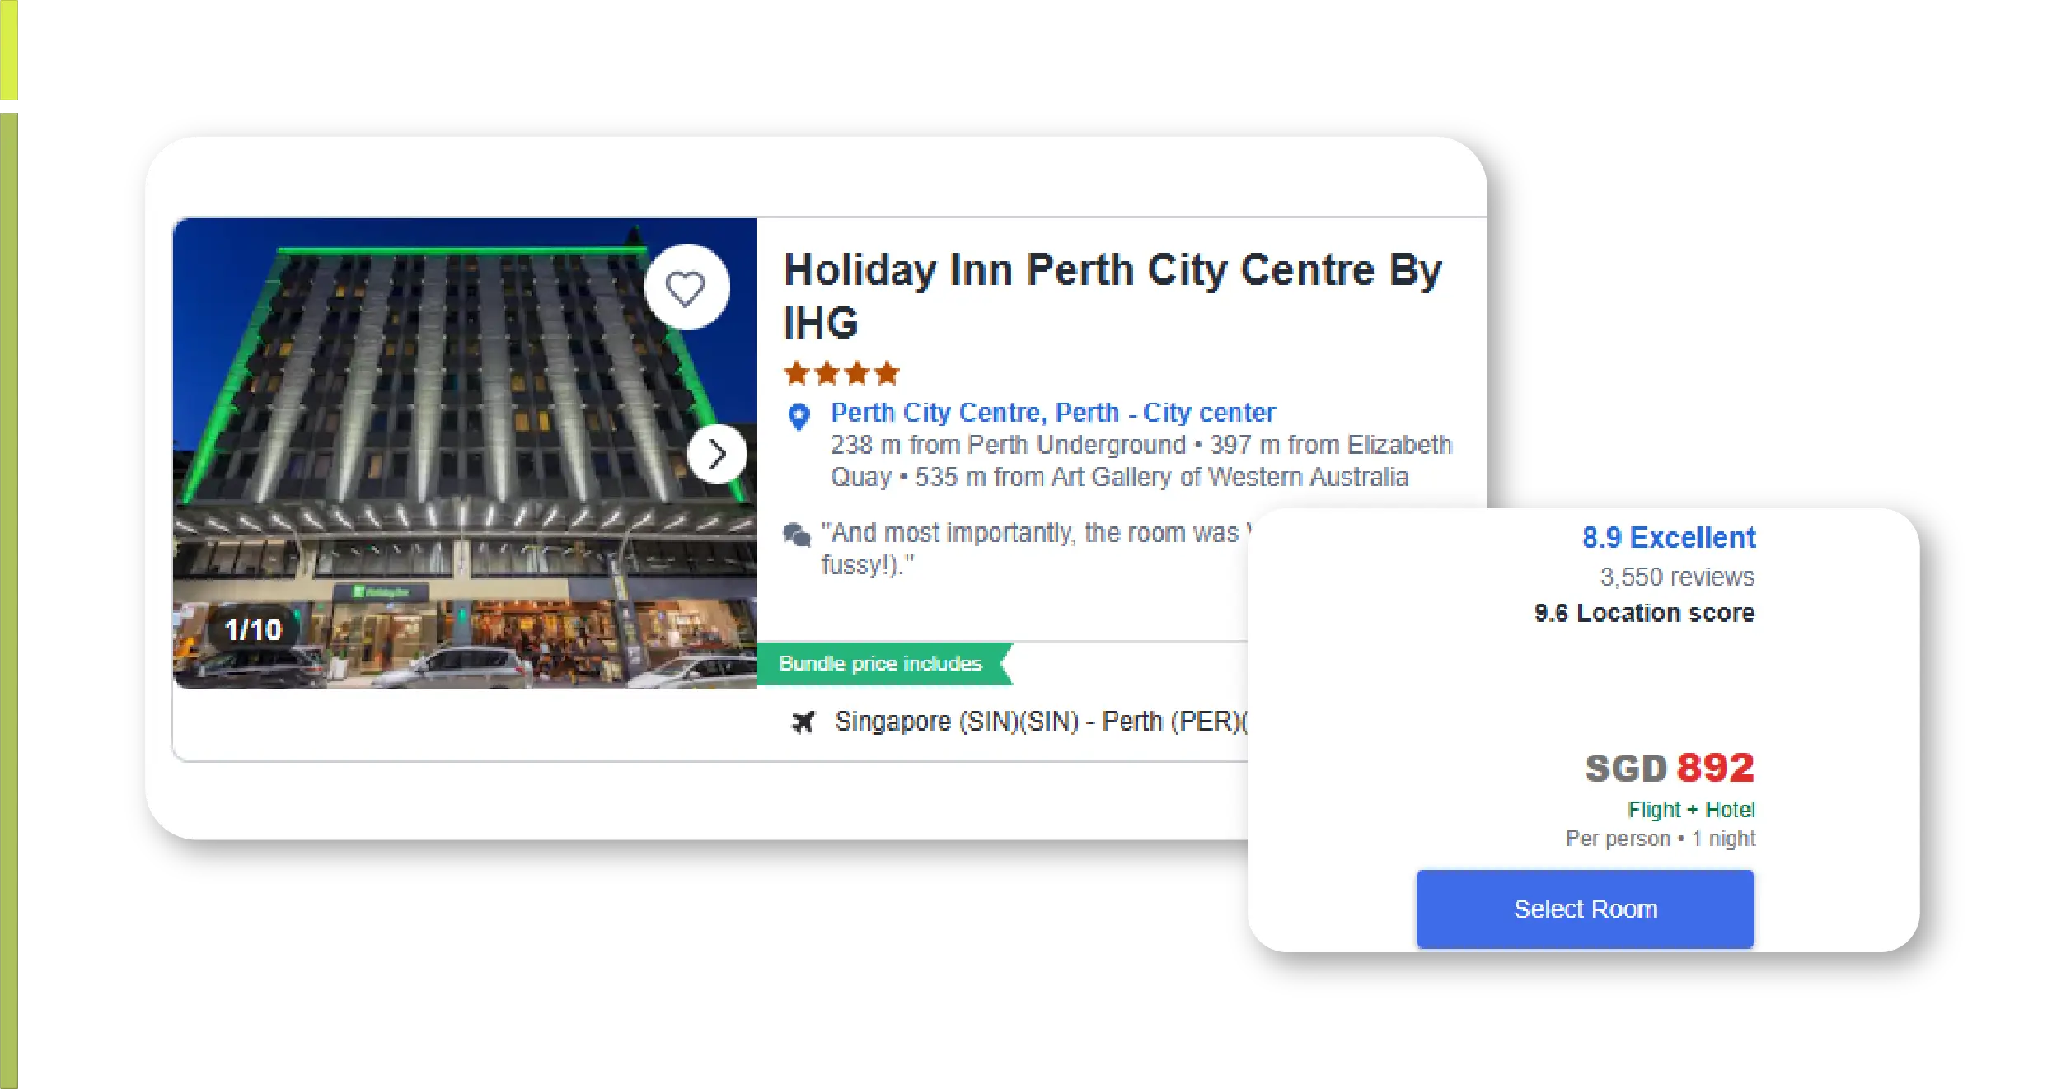Click the review speech bubbles icon
The image size is (2066, 1089).
(797, 535)
